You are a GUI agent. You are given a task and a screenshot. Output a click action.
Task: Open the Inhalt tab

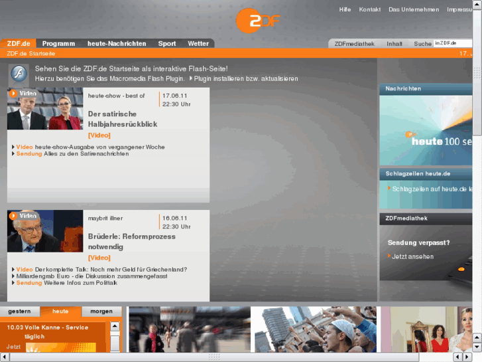394,44
